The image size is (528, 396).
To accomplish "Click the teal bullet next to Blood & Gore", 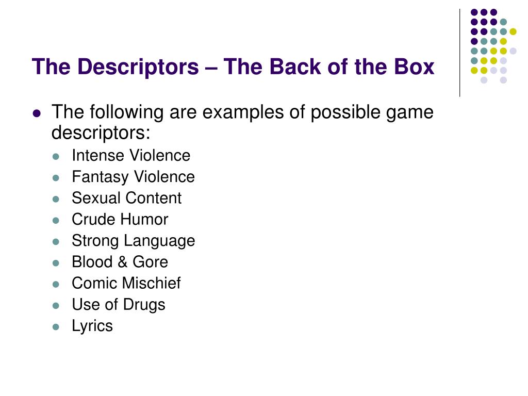I will (56, 263).
